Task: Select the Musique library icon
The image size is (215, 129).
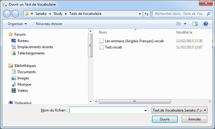Action: pyautogui.click(x=14, y=84)
